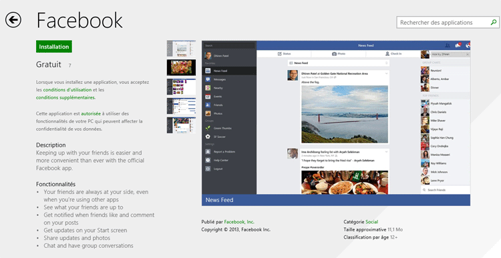
Task: Open the Facebook, Inc. publisher link
Action: tap(239, 222)
